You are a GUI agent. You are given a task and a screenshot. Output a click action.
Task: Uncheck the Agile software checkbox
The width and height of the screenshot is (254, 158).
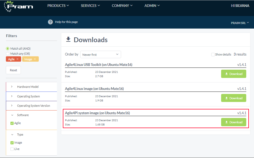(12, 123)
